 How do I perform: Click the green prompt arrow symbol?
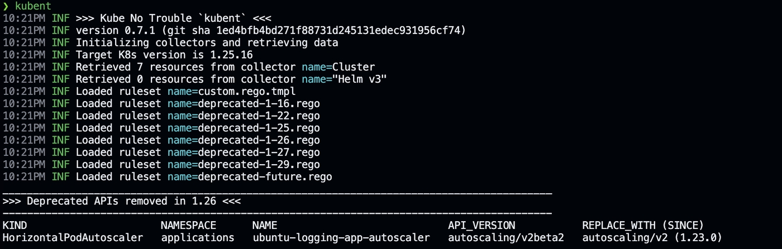tap(6, 6)
